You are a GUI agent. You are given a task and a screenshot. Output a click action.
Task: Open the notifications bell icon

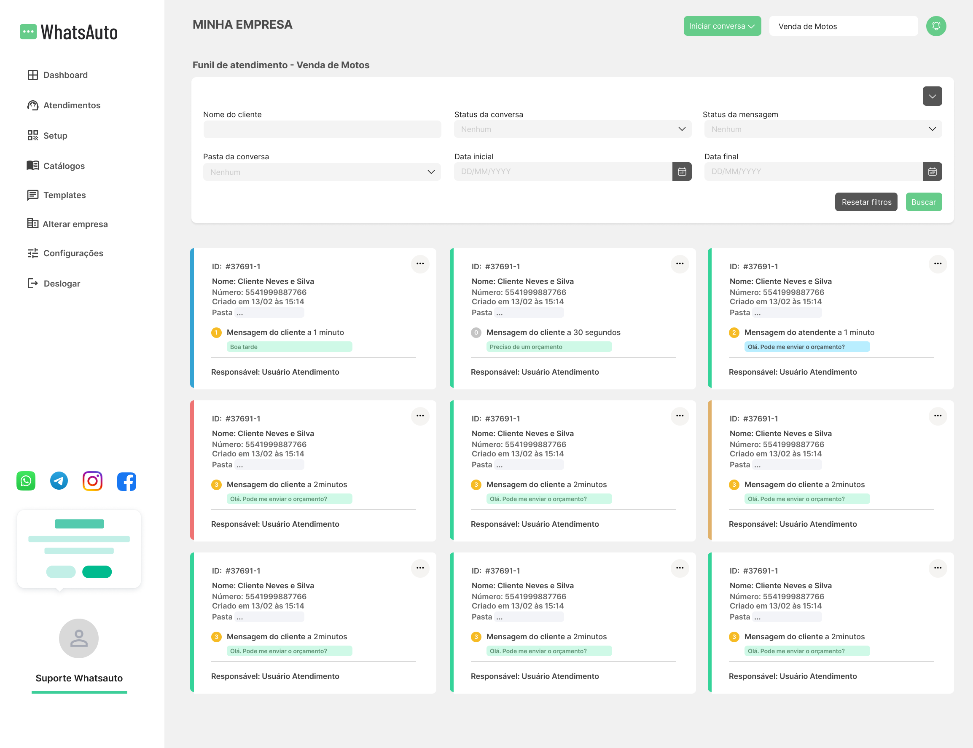click(x=936, y=26)
